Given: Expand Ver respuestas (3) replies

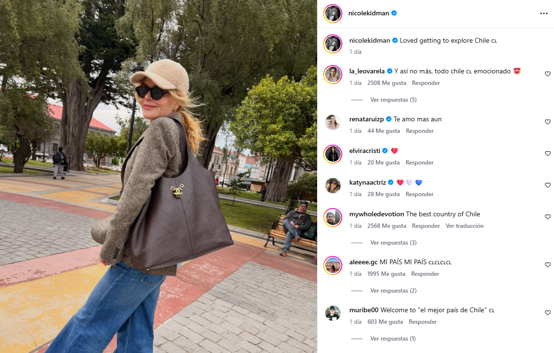Looking at the screenshot, I should (393, 243).
